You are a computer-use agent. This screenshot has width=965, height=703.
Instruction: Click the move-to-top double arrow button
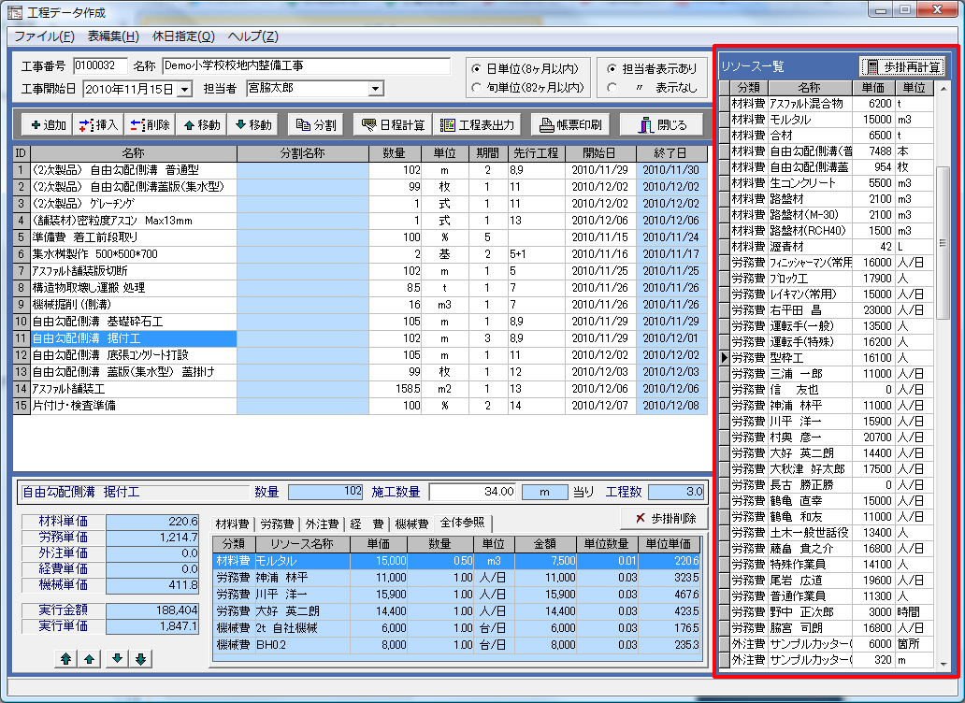pyautogui.click(x=65, y=659)
